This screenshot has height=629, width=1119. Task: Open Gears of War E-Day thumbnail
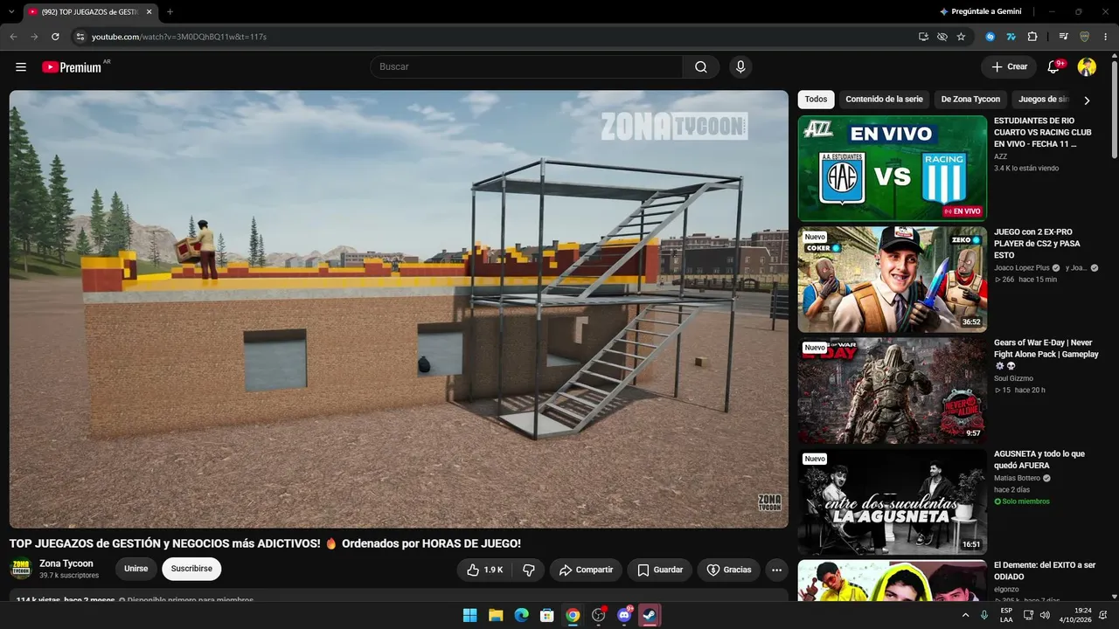[892, 390]
